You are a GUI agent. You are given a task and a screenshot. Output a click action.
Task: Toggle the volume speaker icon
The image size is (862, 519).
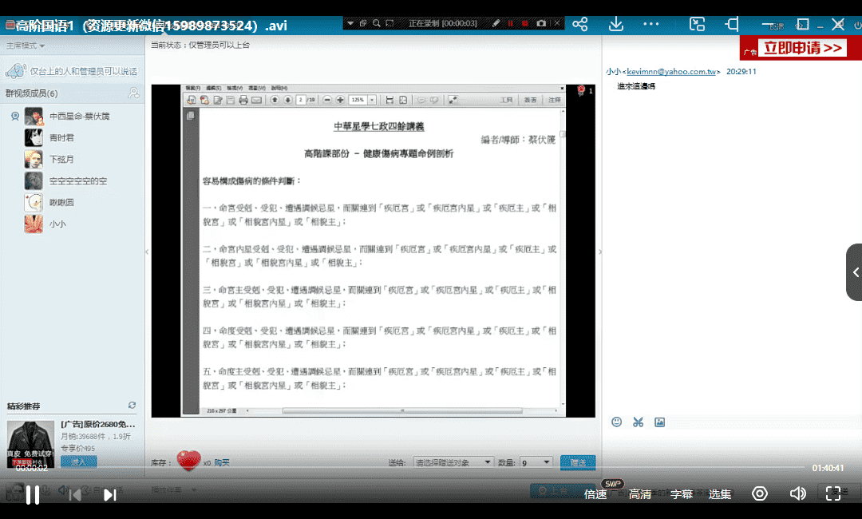pos(797,493)
